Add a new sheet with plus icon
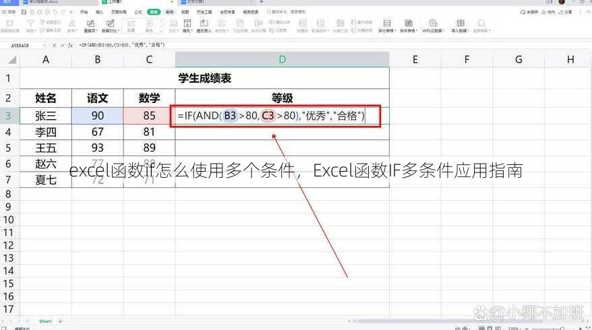The width and height of the screenshot is (592, 330). pos(61,321)
